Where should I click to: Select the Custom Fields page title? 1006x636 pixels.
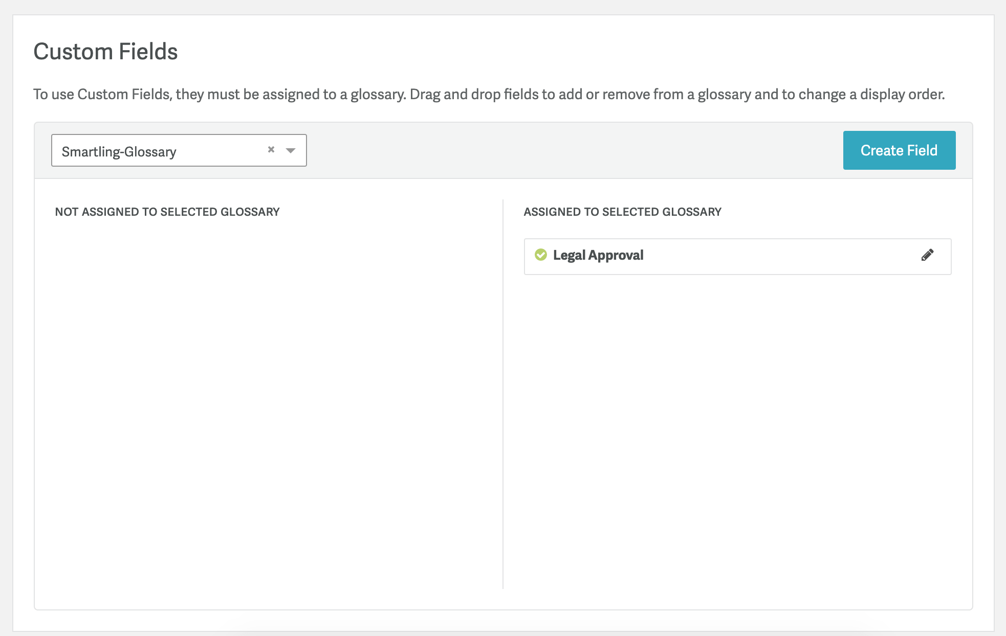coord(105,51)
